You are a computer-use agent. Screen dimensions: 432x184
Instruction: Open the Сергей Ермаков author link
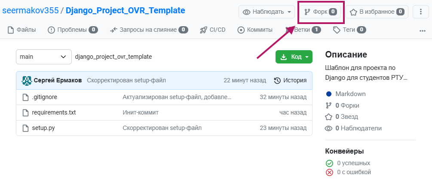click(58, 80)
